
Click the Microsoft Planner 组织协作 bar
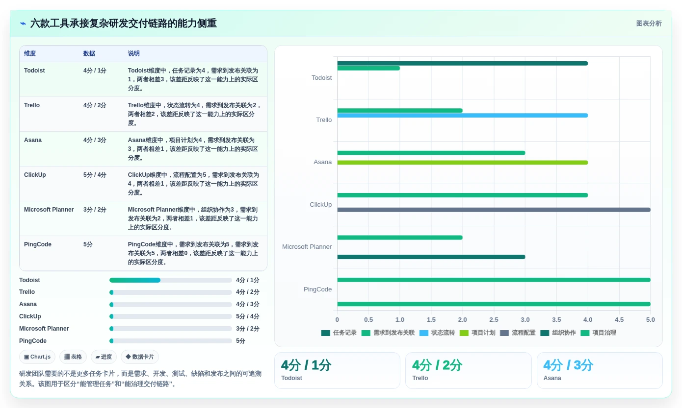(431, 257)
